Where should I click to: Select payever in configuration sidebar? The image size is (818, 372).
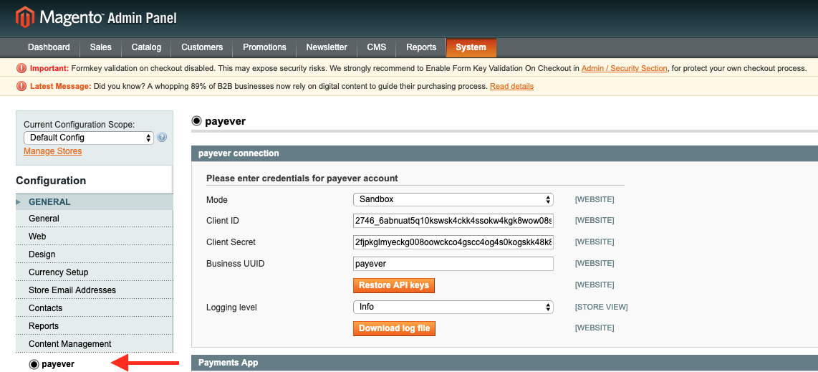58,364
